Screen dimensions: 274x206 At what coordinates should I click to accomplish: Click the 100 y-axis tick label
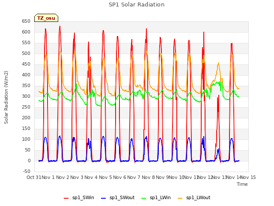[26, 139]
